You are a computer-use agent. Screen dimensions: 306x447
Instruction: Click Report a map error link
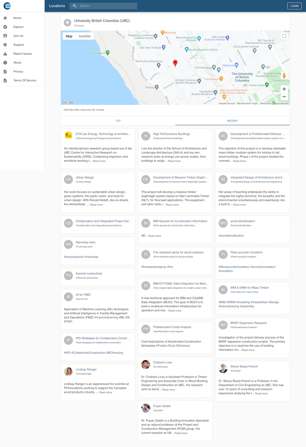(281, 103)
